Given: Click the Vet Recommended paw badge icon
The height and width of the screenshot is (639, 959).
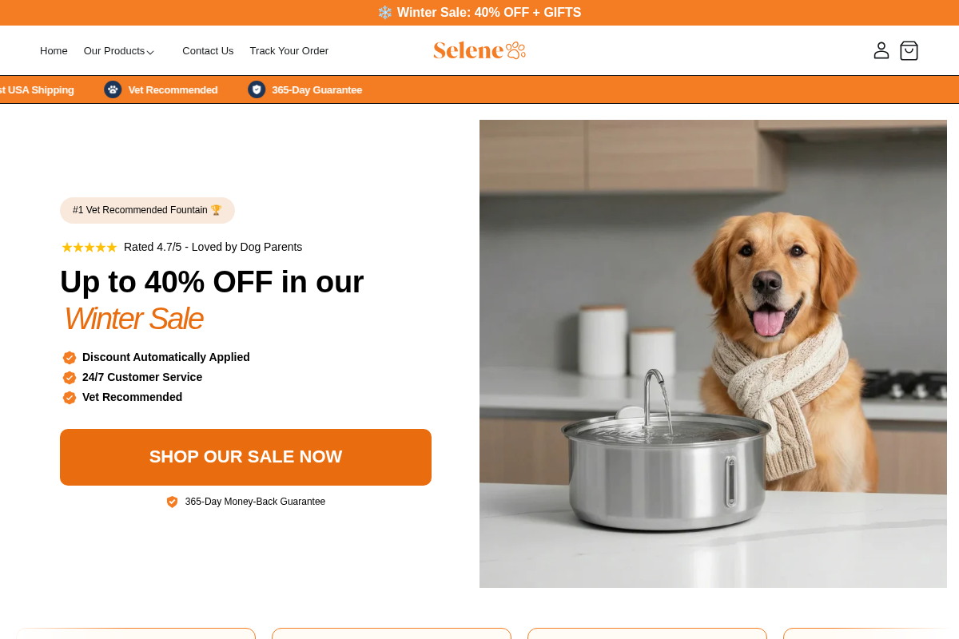Looking at the screenshot, I should point(113,89).
